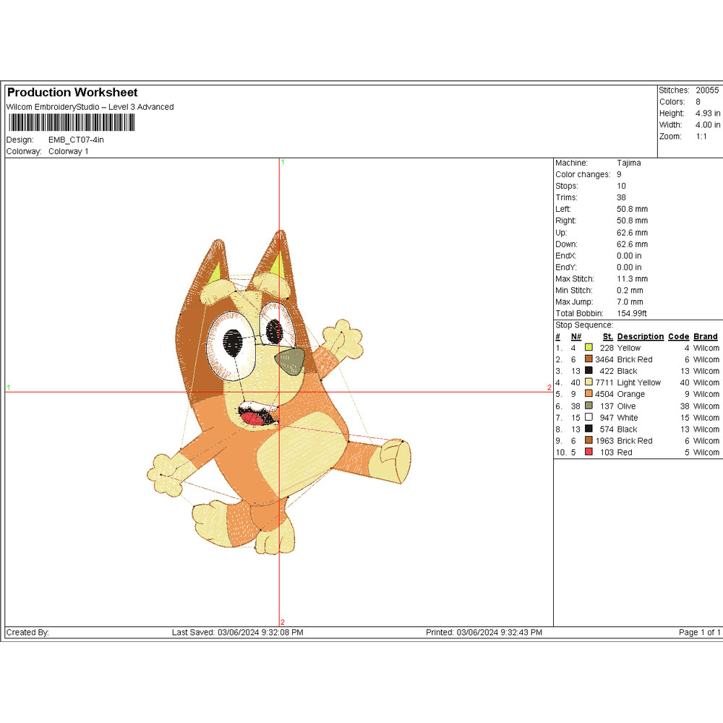Click the dog's olive nose in the design
This screenshot has width=723, height=723.
point(292,359)
